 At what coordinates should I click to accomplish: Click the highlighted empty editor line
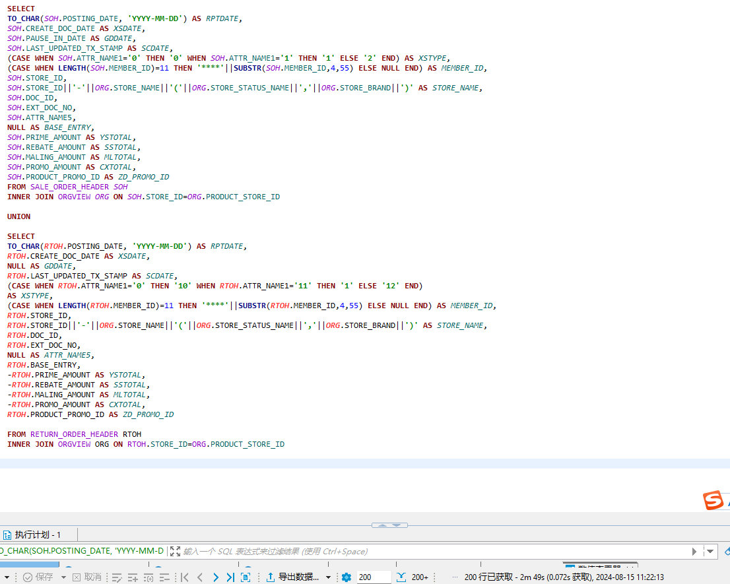coord(365,463)
